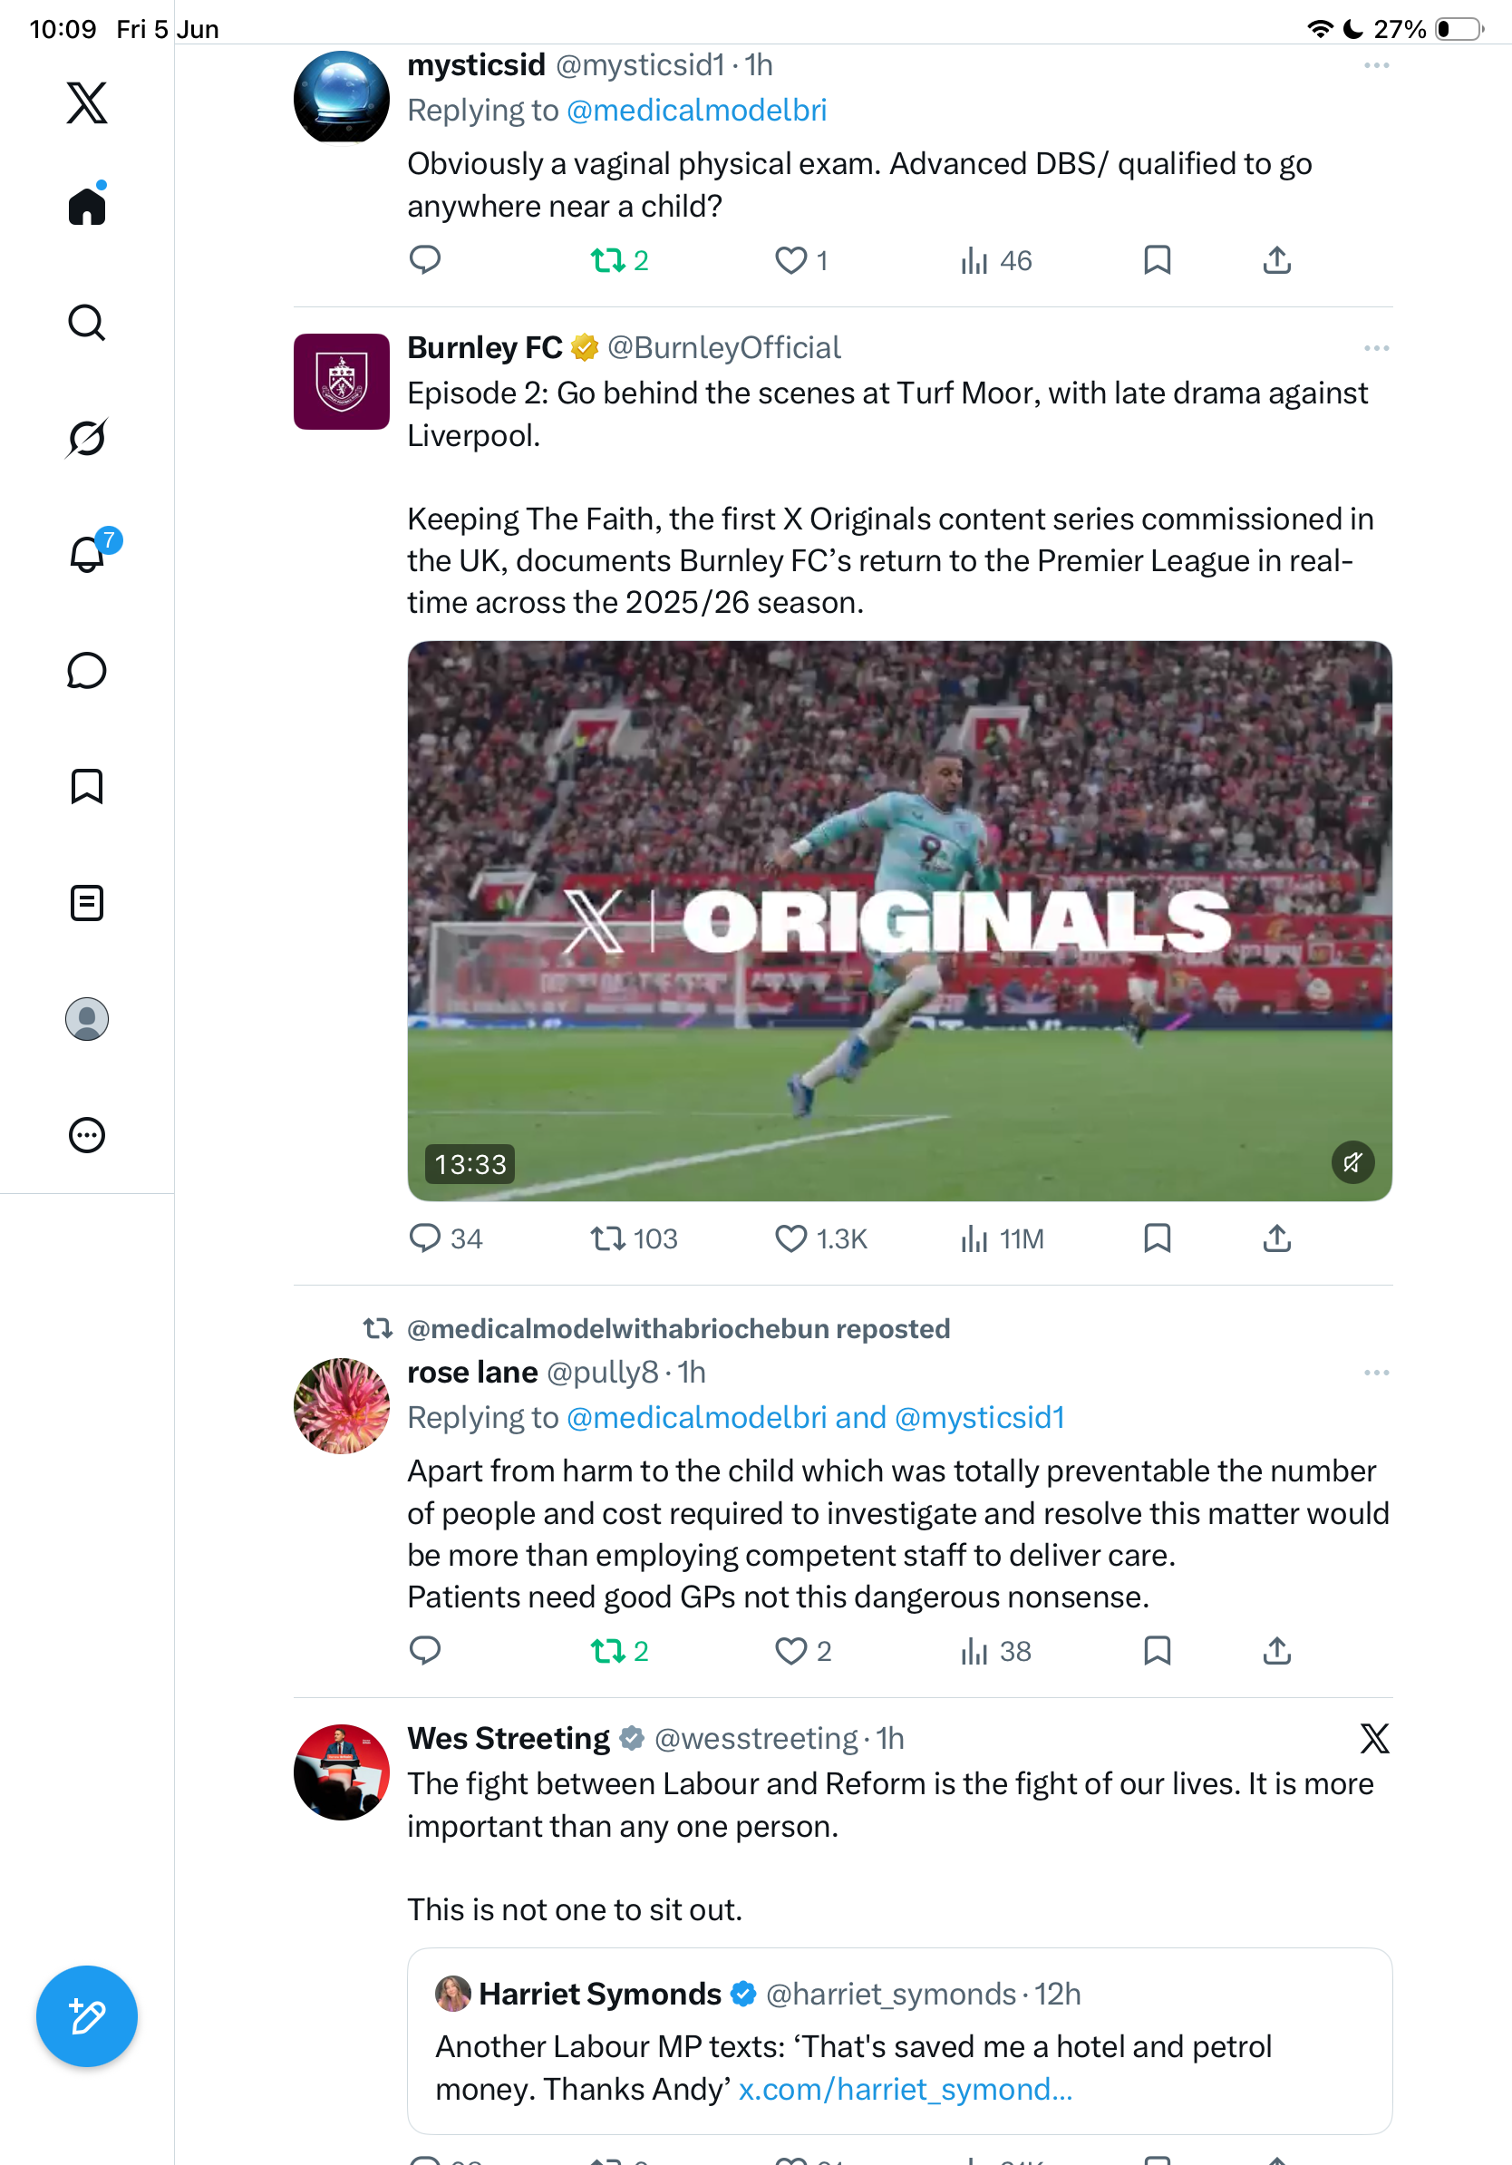Go to Home in the sidebar
The width and height of the screenshot is (1512, 2165).
coord(87,204)
